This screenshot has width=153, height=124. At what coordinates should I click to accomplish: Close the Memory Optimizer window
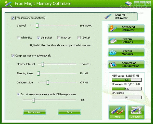pos(148,3)
